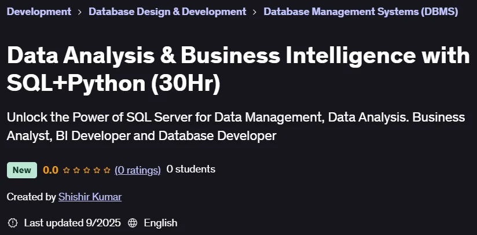Click the 'Last updated 9/2025' text
This screenshot has height=235, width=477.
72,223
